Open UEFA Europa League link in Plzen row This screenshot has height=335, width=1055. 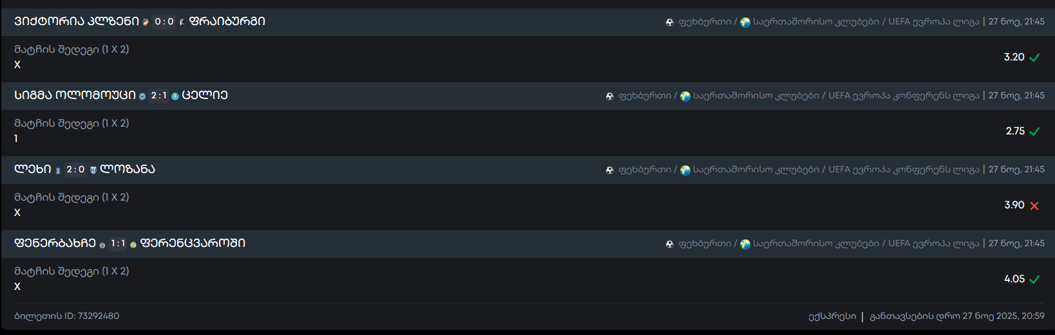[933, 22]
